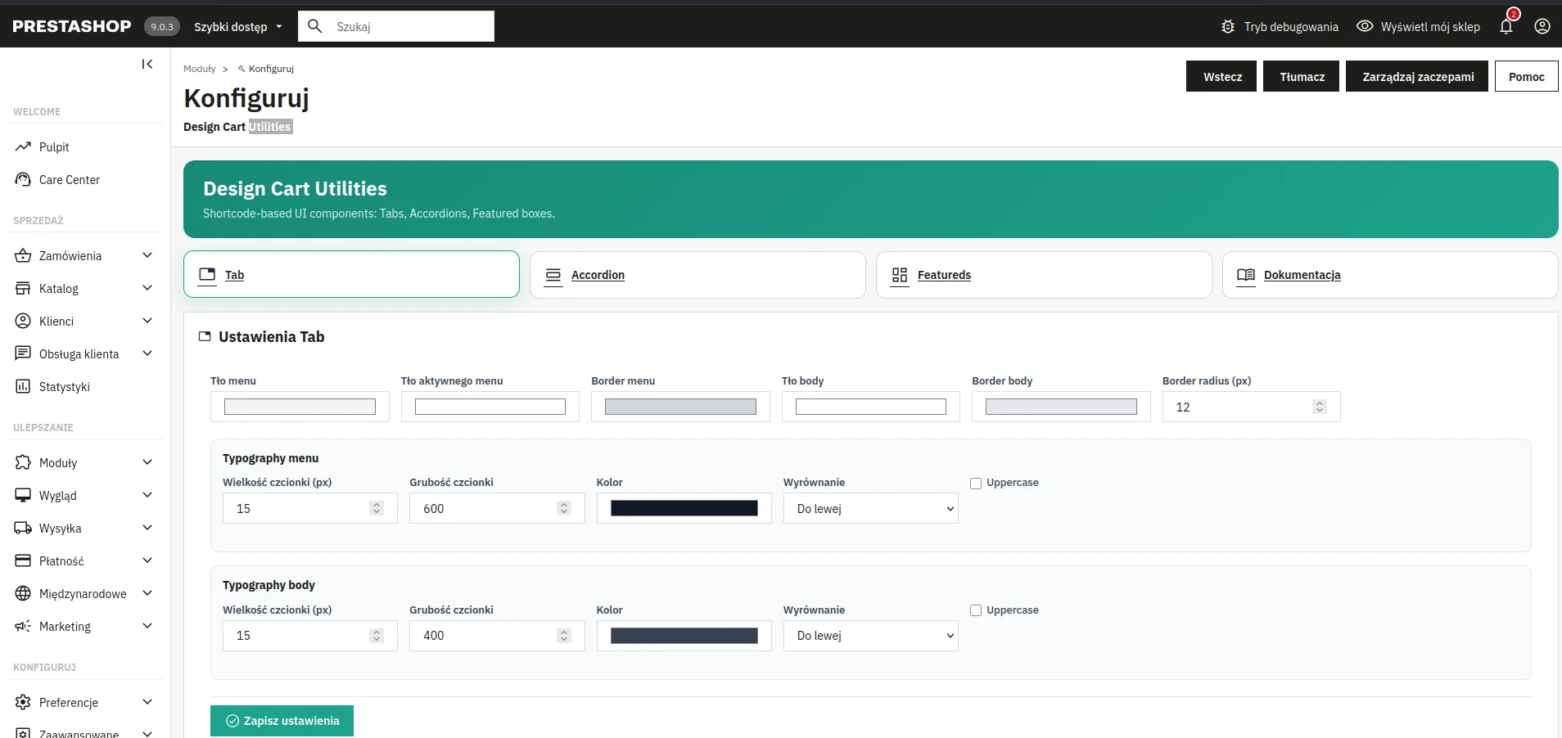Pick the Border menu color swatch

click(680, 407)
